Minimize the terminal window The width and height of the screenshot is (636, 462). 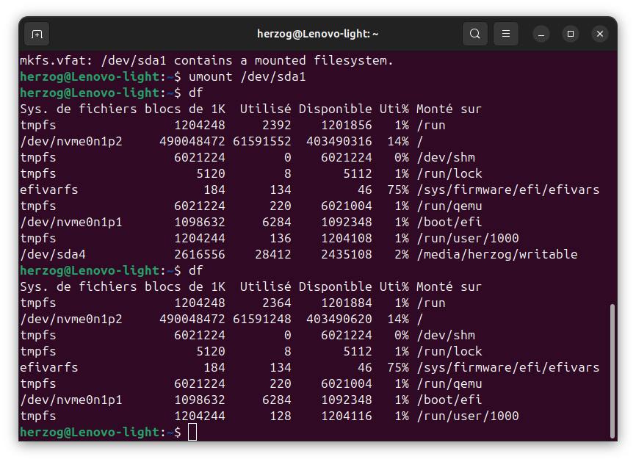point(541,34)
